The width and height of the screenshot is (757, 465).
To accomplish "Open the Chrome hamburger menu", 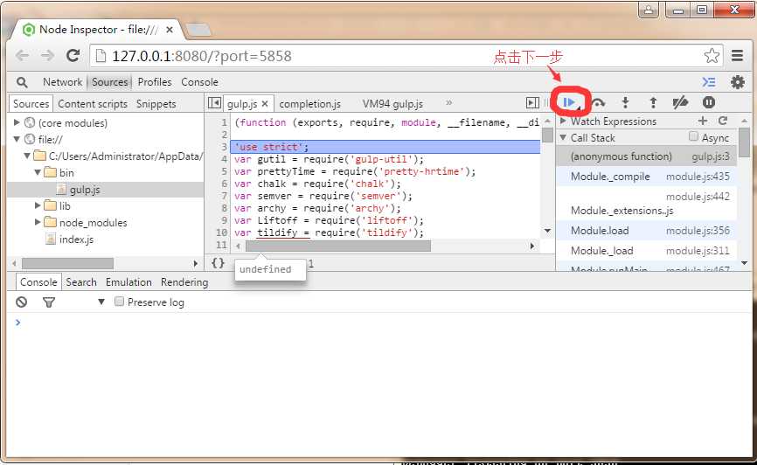I will click(737, 56).
